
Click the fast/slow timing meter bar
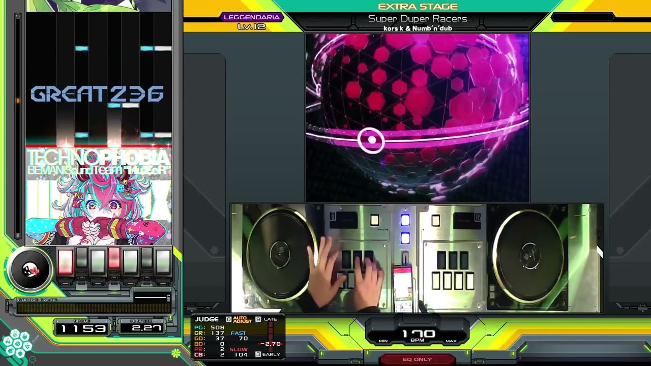[271, 338]
